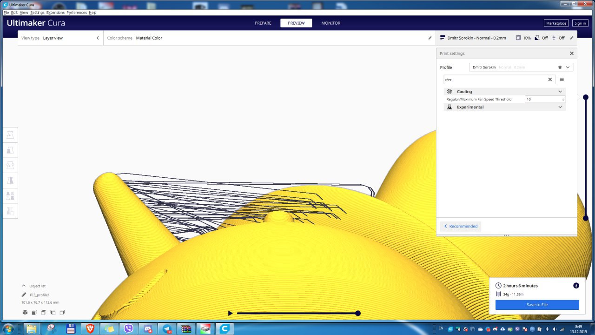Collapse the Cooling section chevron

560,92
